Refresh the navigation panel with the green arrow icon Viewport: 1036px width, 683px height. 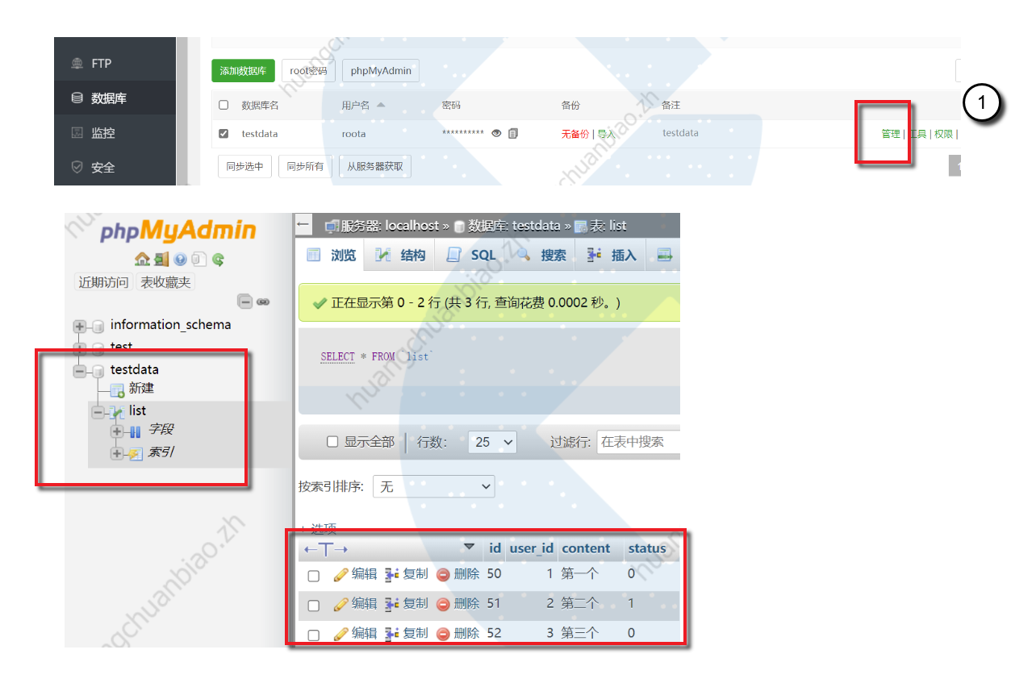click(x=218, y=259)
